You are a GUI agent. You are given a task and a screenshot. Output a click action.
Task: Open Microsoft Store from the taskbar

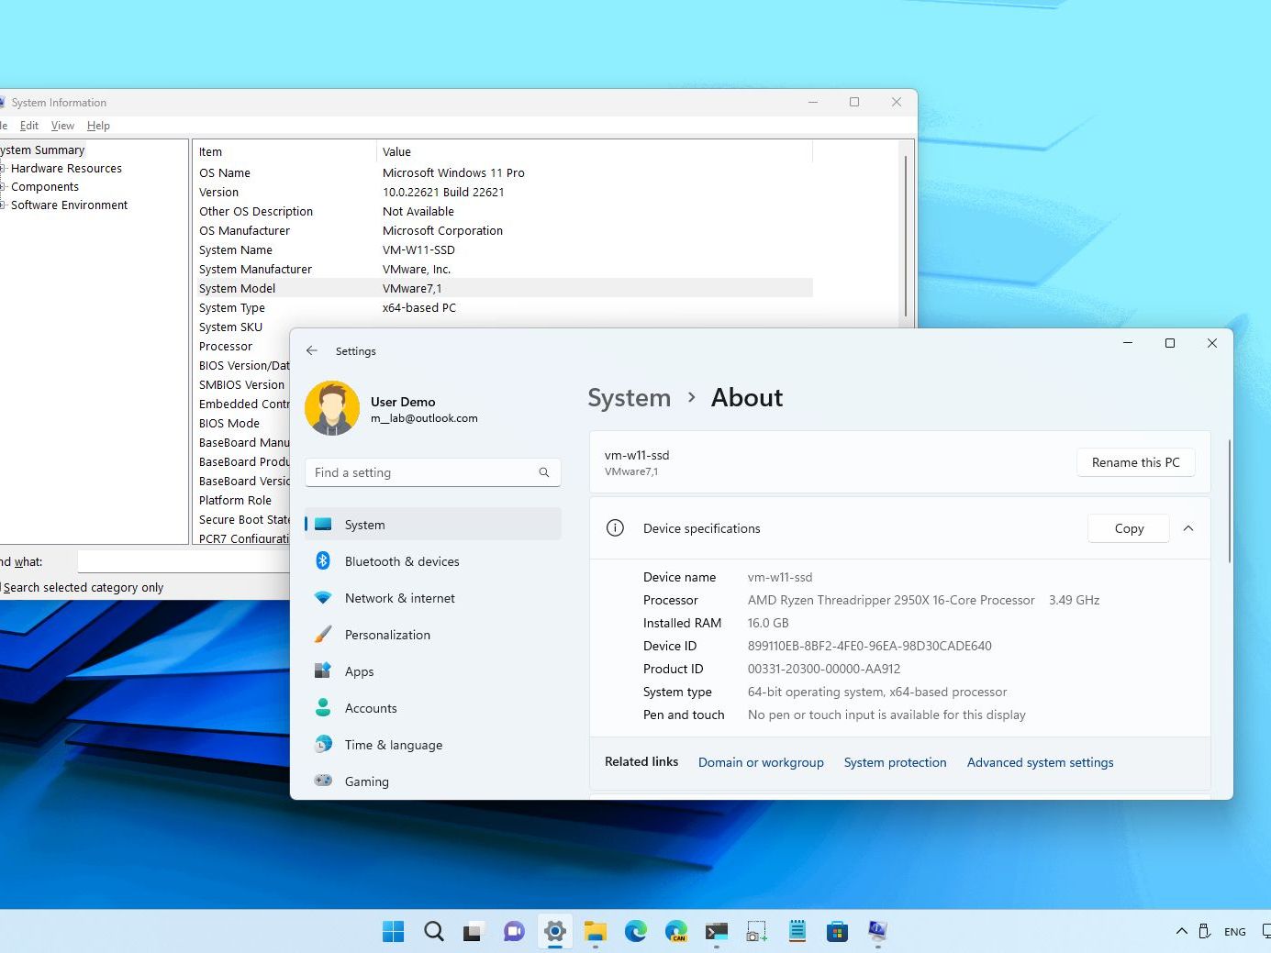pos(837,932)
